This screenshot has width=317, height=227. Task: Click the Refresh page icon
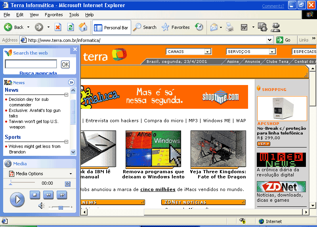tap(71, 27)
